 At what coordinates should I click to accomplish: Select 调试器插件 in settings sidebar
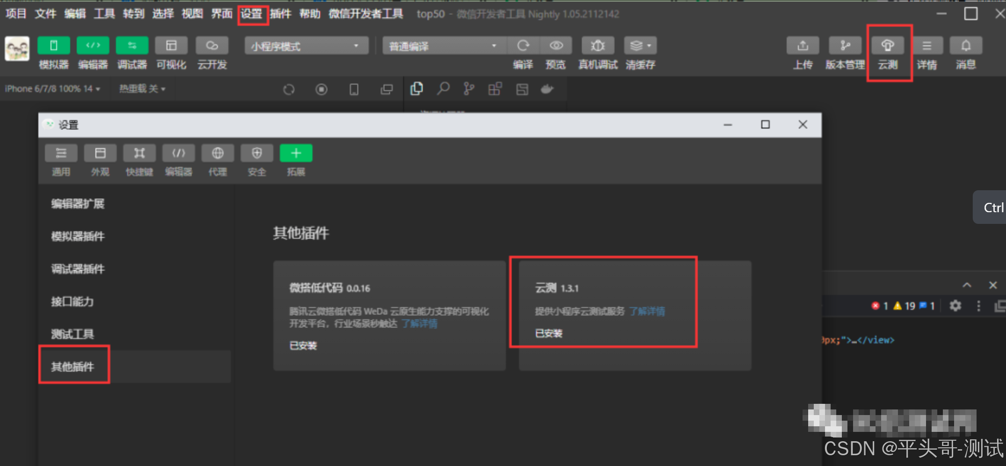(x=78, y=269)
